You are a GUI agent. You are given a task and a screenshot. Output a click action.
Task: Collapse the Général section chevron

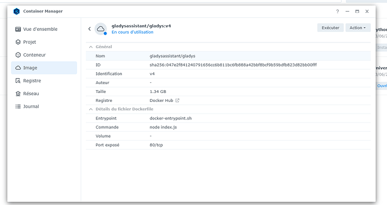pos(91,47)
